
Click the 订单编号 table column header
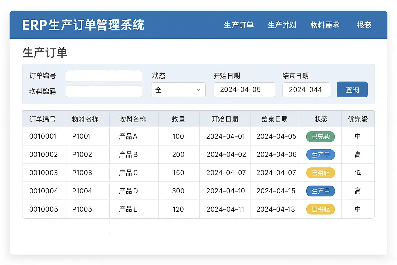click(43, 119)
